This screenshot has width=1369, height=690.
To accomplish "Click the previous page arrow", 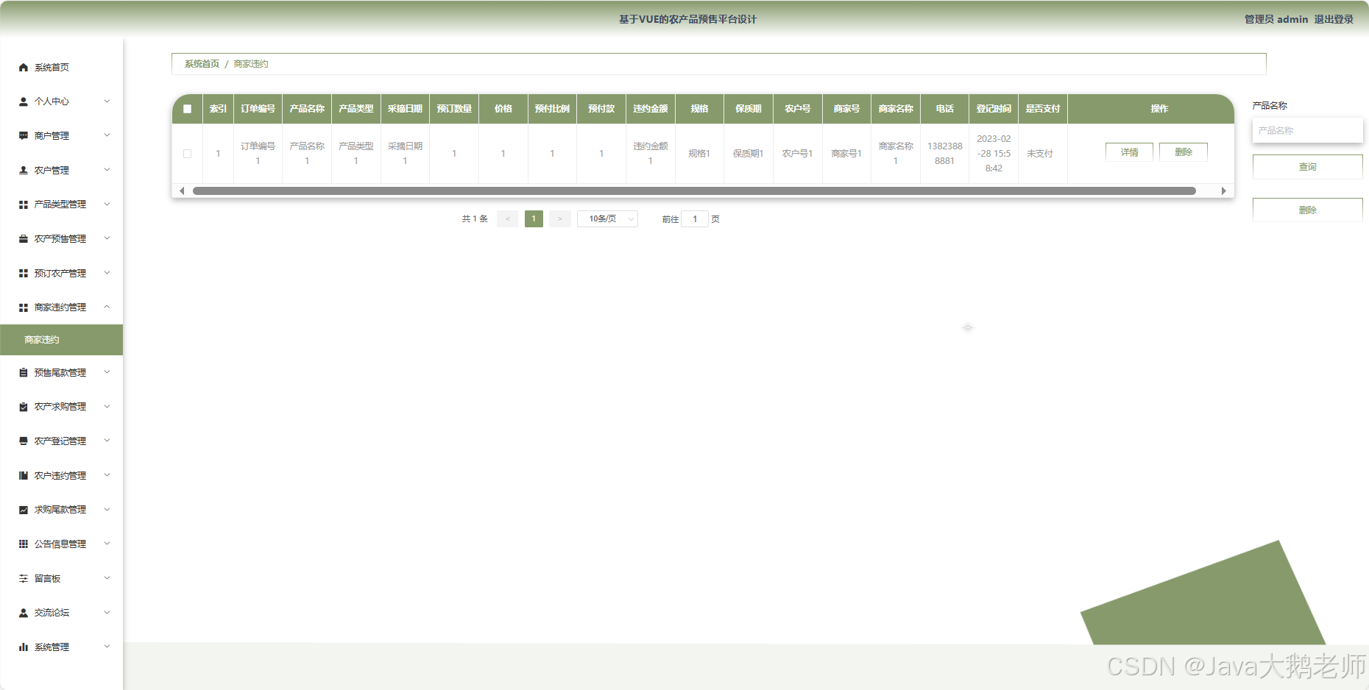I will 507,219.
